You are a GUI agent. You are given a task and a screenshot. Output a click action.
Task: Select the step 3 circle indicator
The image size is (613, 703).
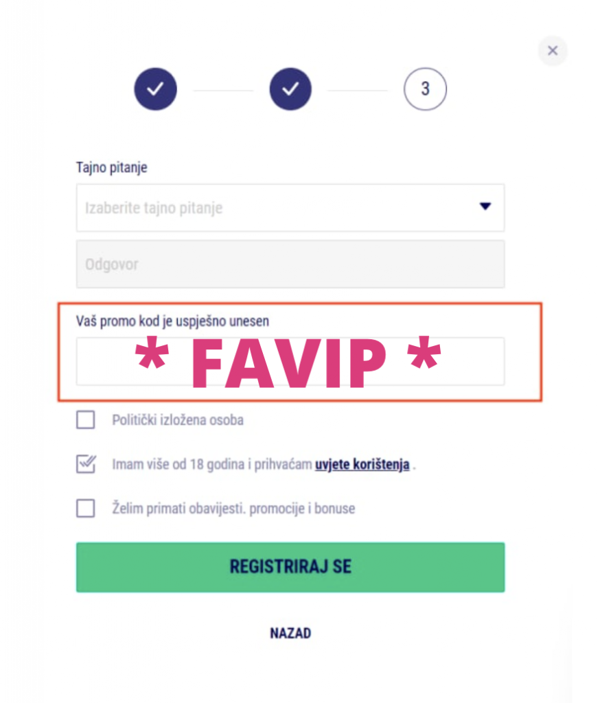pyautogui.click(x=425, y=89)
